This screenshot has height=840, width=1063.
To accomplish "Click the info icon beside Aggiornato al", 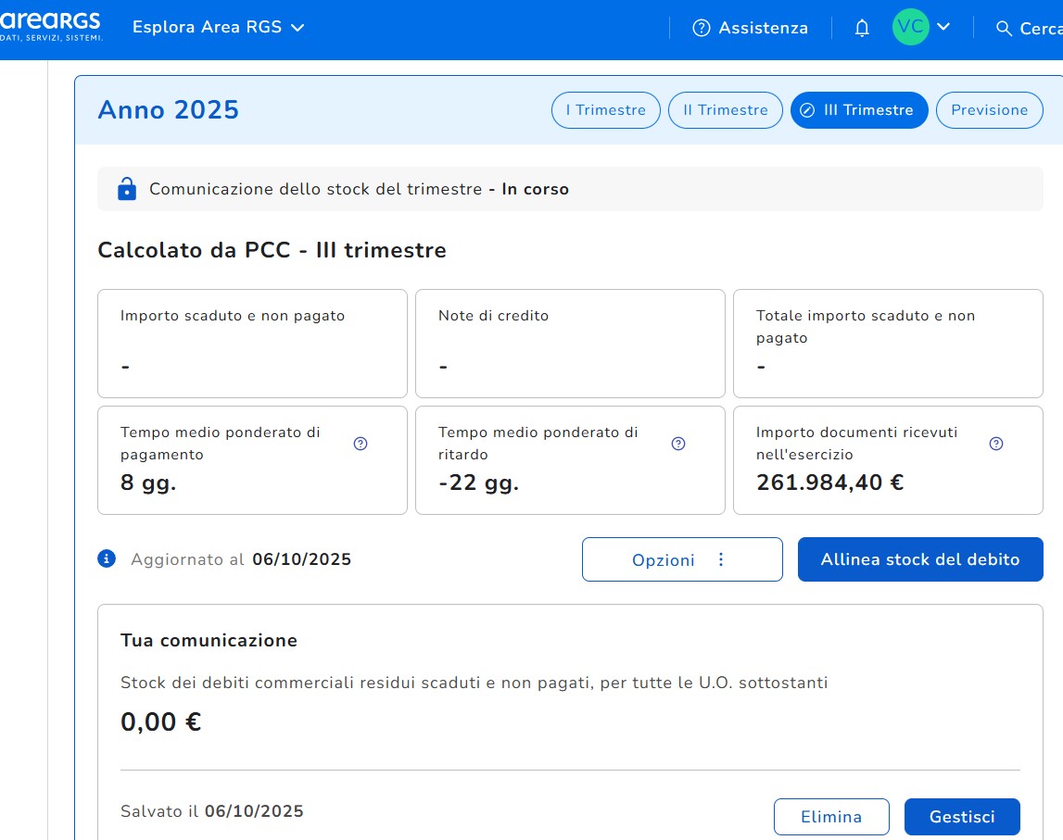I will pyautogui.click(x=107, y=558).
